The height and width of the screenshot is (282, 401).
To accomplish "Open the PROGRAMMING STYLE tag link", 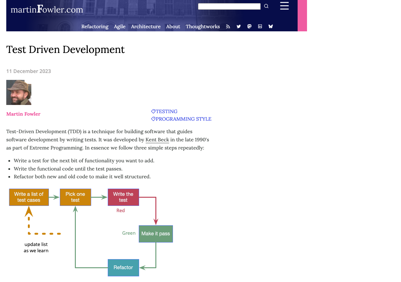I will pos(181,119).
